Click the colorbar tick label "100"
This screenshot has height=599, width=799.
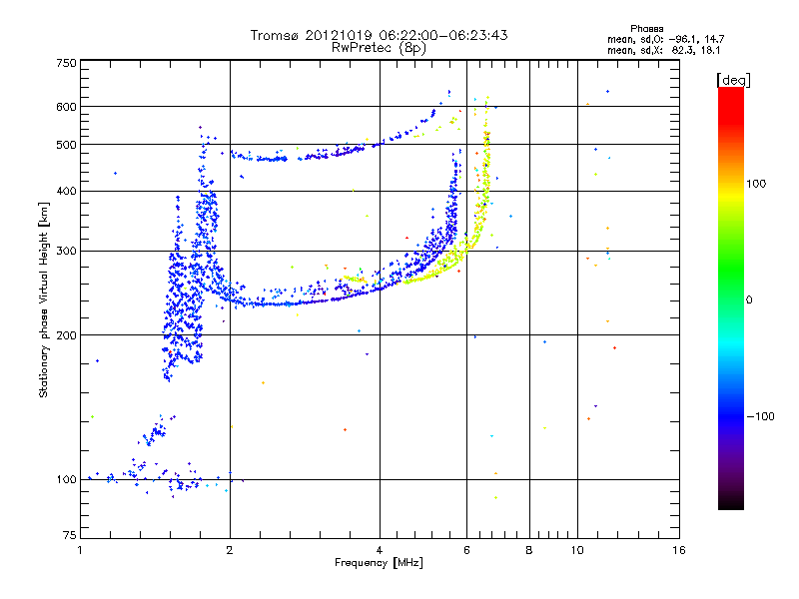pyautogui.click(x=756, y=184)
